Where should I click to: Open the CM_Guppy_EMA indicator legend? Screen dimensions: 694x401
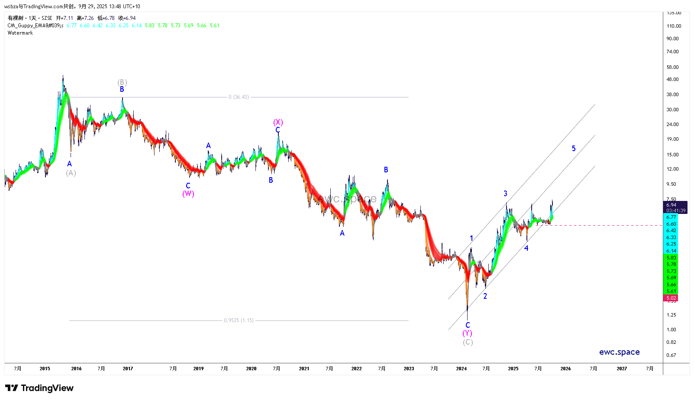point(36,26)
